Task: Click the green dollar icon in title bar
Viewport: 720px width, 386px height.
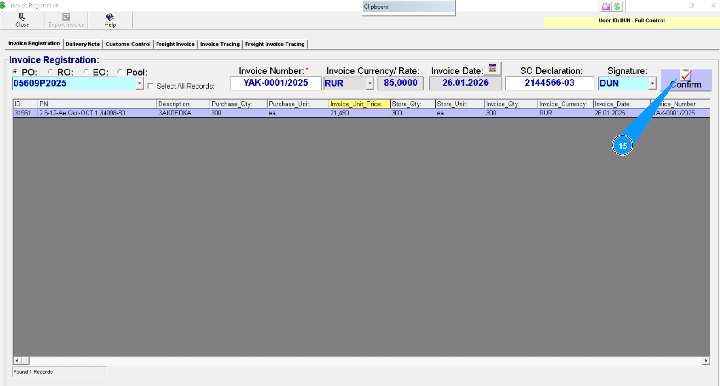Action: (x=617, y=7)
